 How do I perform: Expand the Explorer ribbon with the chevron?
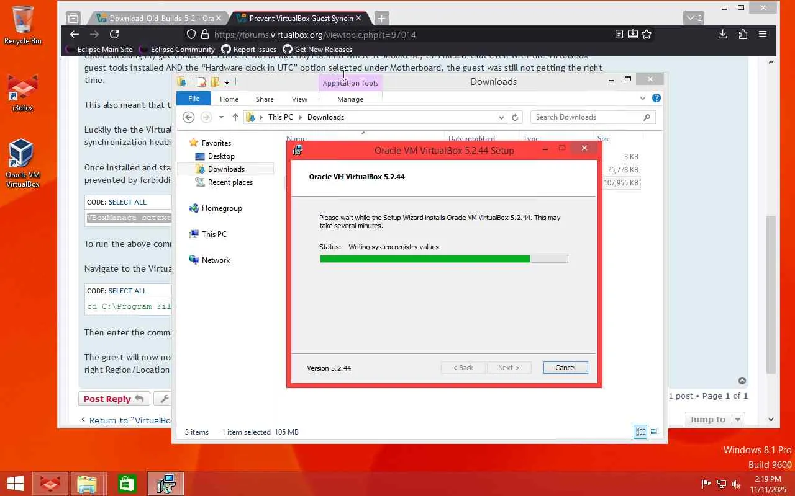click(643, 98)
